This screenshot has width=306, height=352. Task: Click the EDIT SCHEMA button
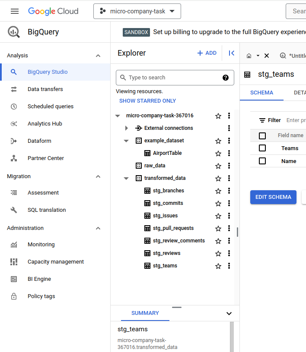point(273,197)
